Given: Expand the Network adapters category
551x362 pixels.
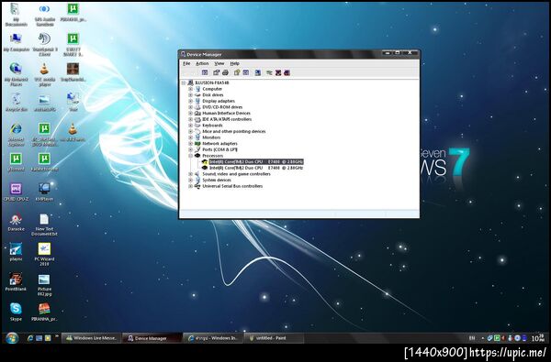Looking at the screenshot, I should [x=190, y=144].
